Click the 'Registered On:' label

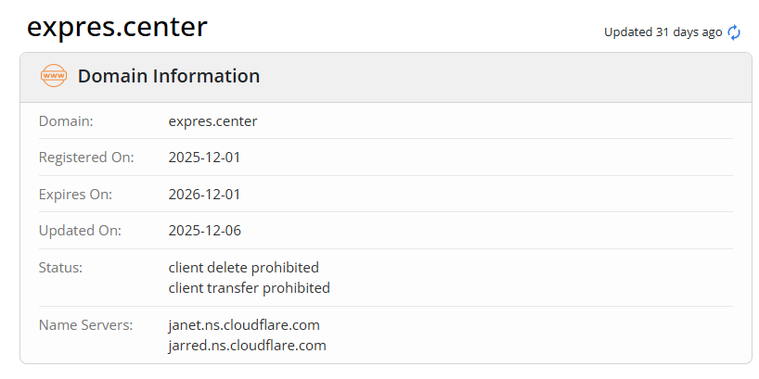86,158
